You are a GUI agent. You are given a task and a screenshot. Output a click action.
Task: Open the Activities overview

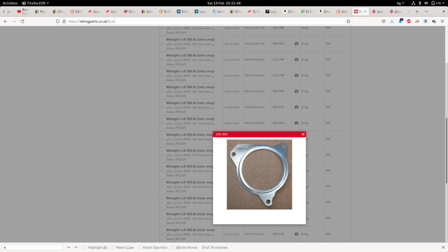pyautogui.click(x=10, y=3)
